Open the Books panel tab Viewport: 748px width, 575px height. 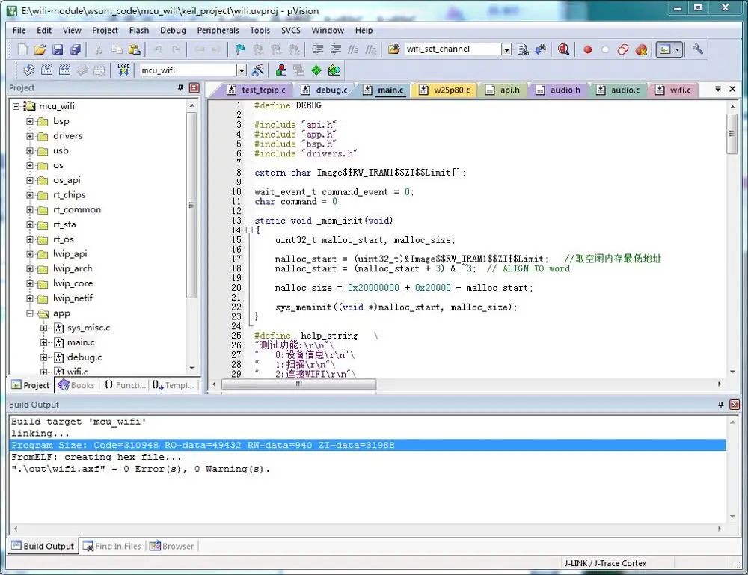(76, 385)
